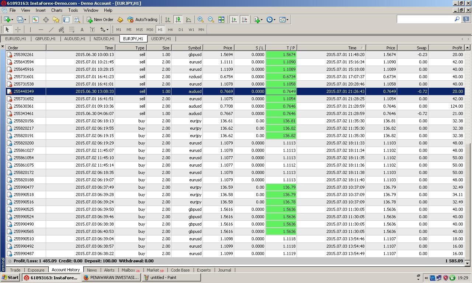Switch to Line Chart display
Image resolution: width=472 pixels, height=283 pixels.
coord(188,20)
